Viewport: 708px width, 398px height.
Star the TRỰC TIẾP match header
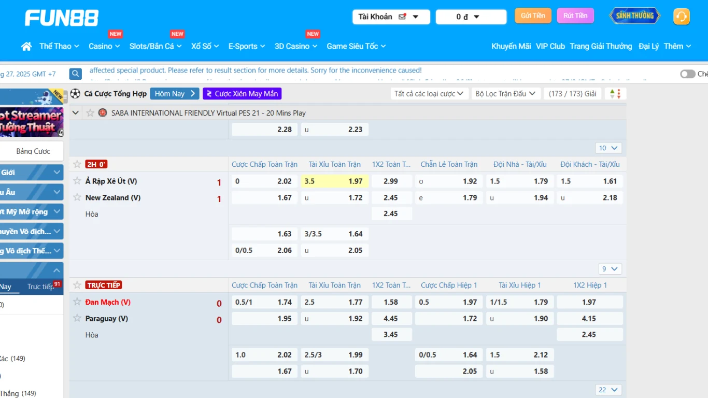(77, 285)
